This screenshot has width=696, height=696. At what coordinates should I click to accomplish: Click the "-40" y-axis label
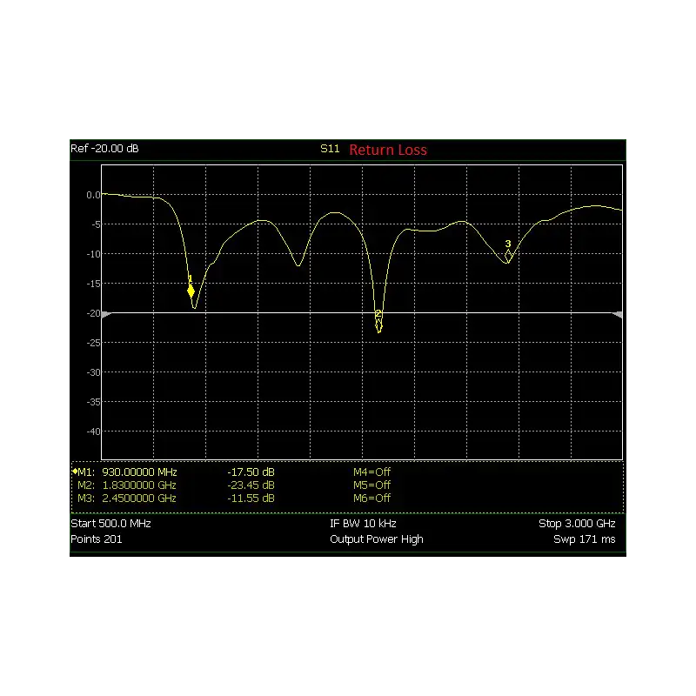(x=94, y=432)
